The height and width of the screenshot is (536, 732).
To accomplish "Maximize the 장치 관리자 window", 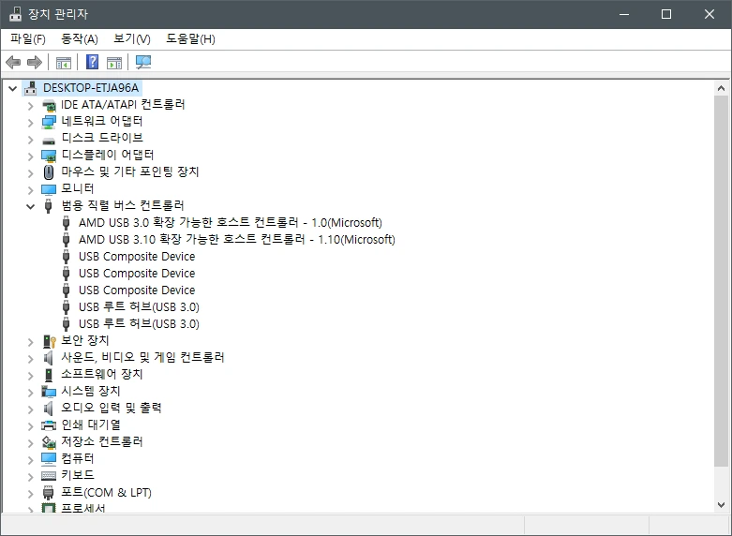I will (666, 14).
